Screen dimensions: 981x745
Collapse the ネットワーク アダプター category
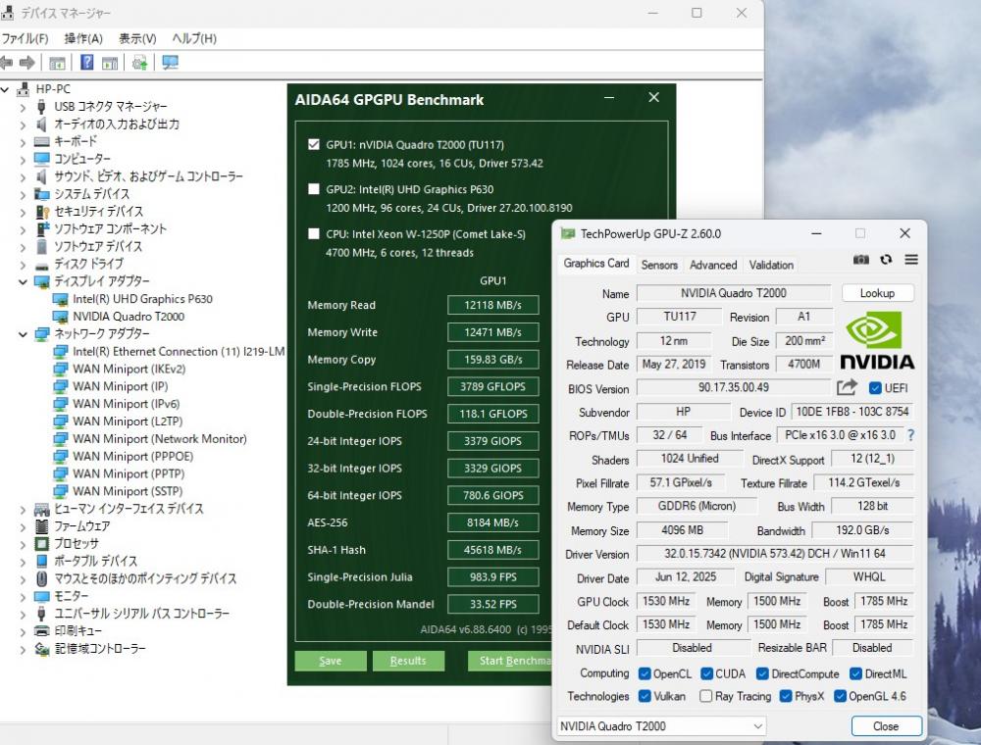pos(24,334)
